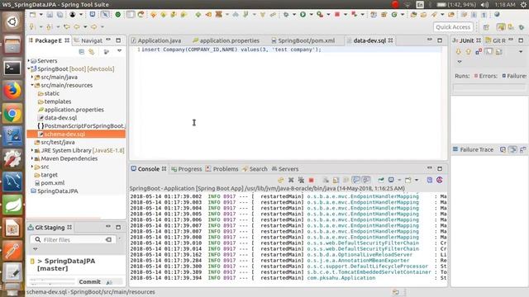Click the Save All icon in main toolbar
This screenshot has height=297, width=529.
[60, 15]
